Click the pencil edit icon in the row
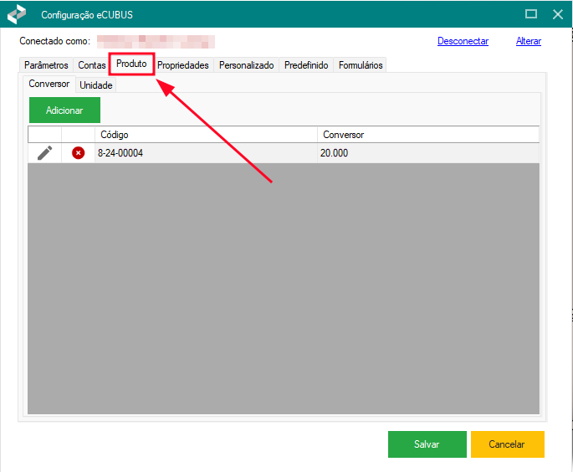 tap(45, 152)
